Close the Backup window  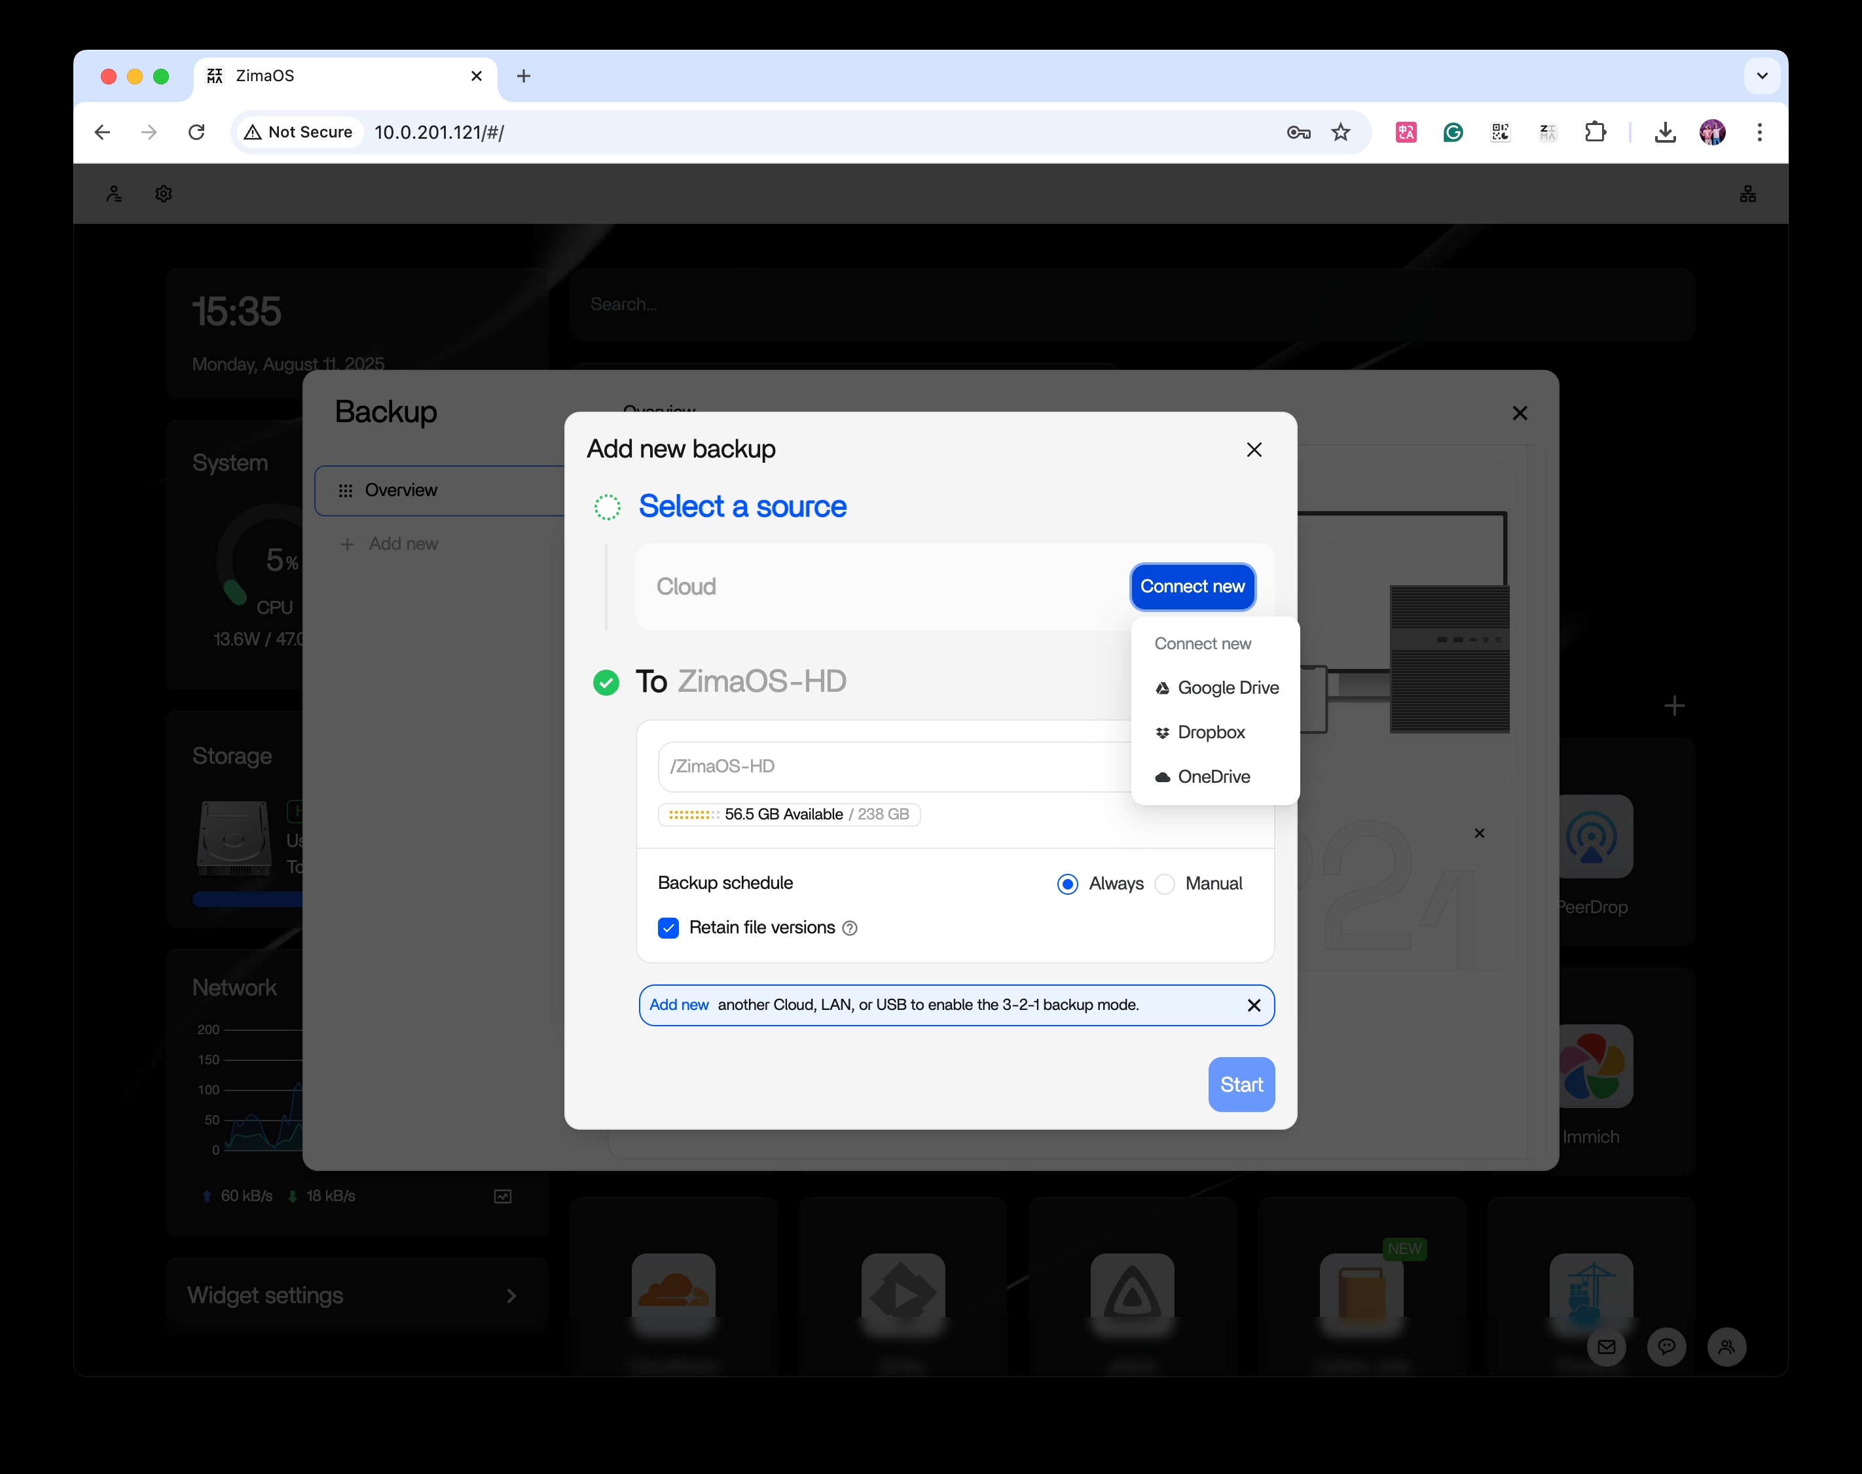(x=1520, y=414)
